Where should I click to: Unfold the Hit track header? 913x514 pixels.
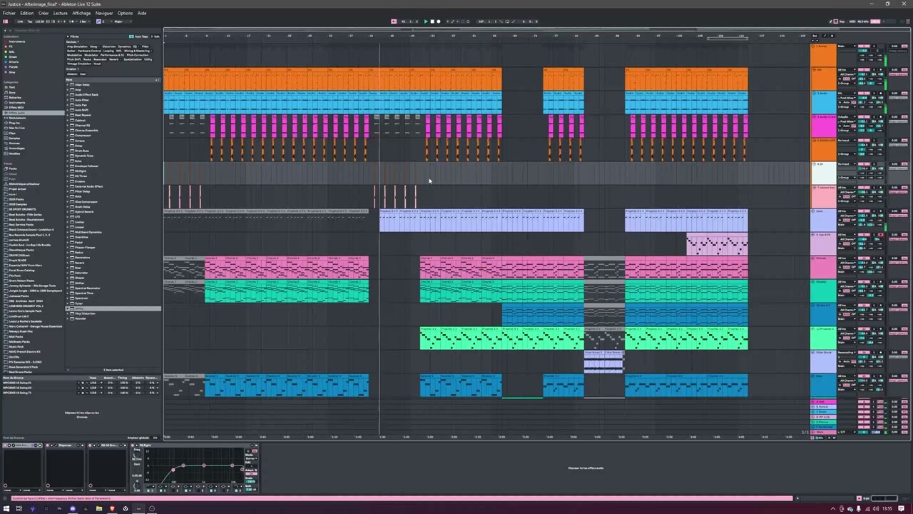click(814, 70)
